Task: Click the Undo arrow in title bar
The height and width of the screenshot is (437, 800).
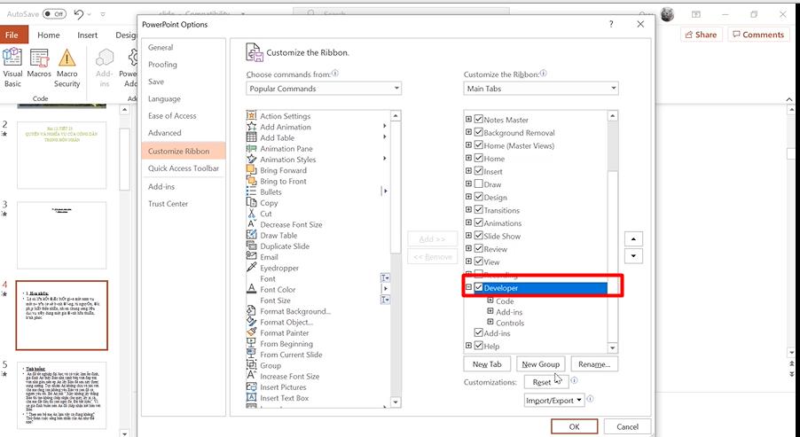Action: coord(79,14)
